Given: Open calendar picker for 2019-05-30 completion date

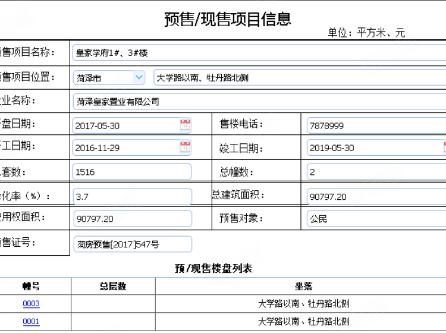Looking at the screenshot, I should coord(444,147).
